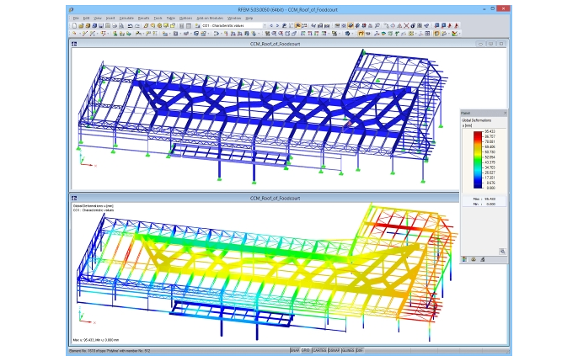Click the upper model window icon at title left
The height and width of the screenshot is (361, 578).
[x=74, y=44]
